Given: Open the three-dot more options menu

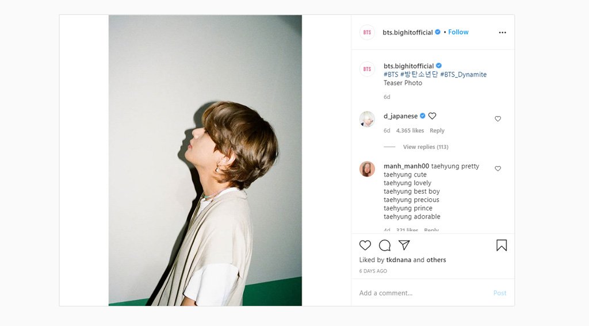Looking at the screenshot, I should pos(502,33).
